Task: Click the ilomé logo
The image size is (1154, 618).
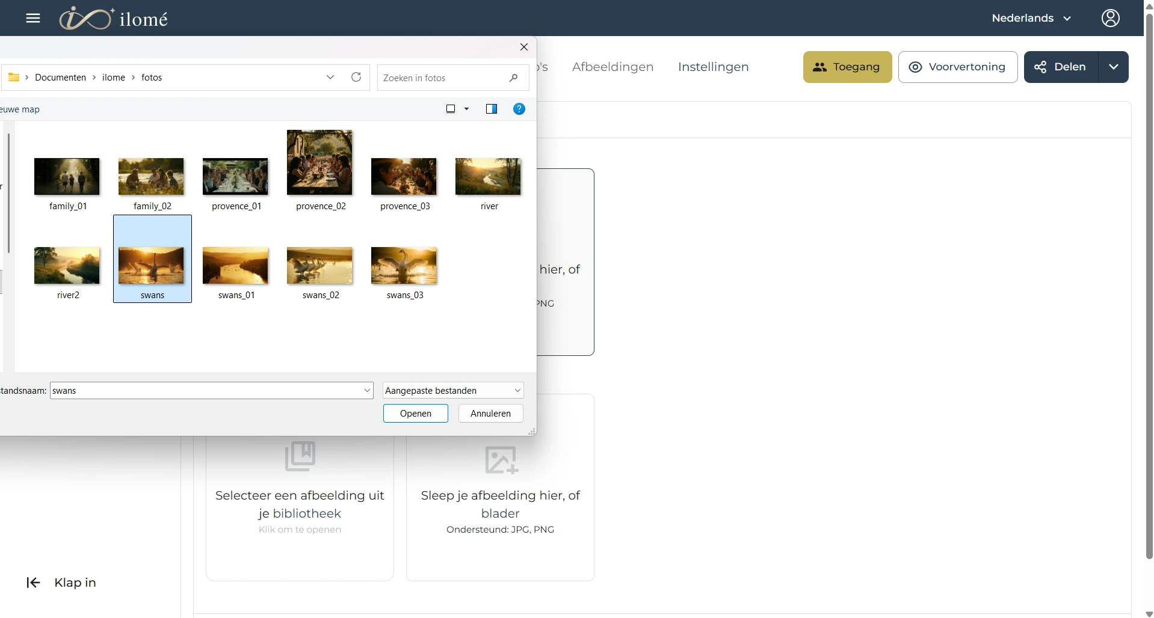Action: (113, 18)
